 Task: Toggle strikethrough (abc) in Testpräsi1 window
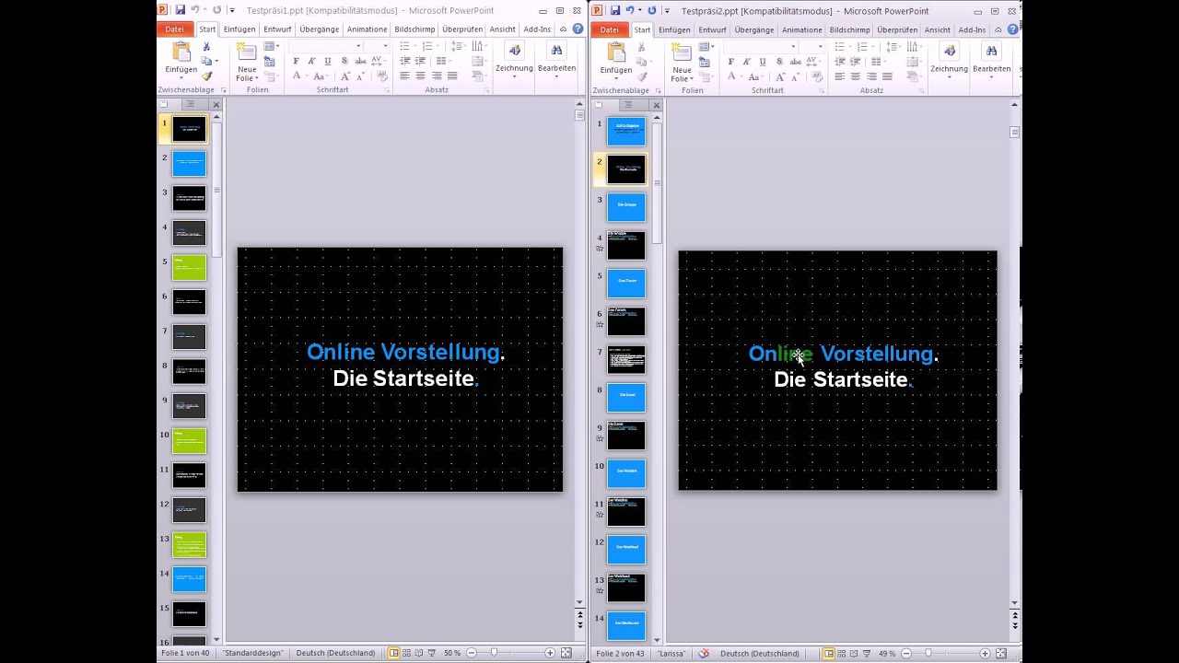coord(359,62)
